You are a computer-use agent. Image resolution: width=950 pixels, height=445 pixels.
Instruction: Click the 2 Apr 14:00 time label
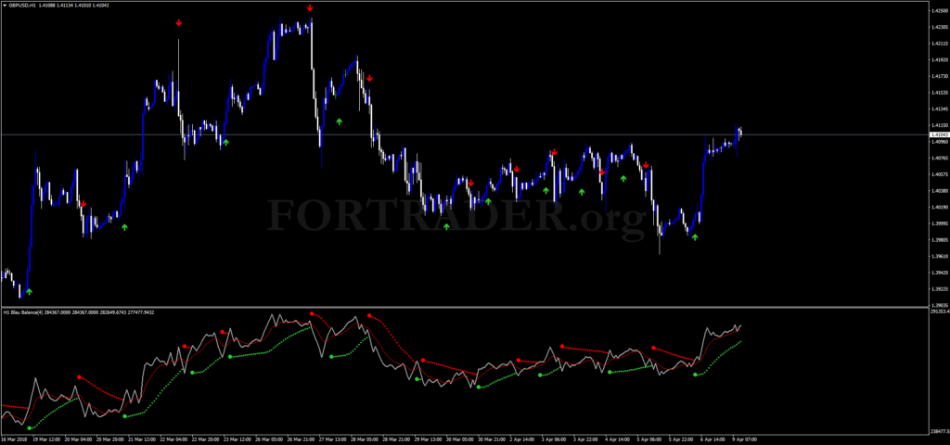pos(523,439)
